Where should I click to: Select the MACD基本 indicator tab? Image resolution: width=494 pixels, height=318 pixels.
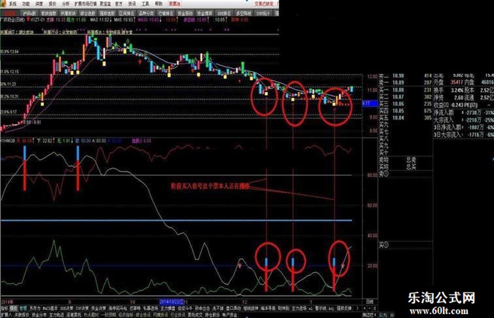point(50,308)
